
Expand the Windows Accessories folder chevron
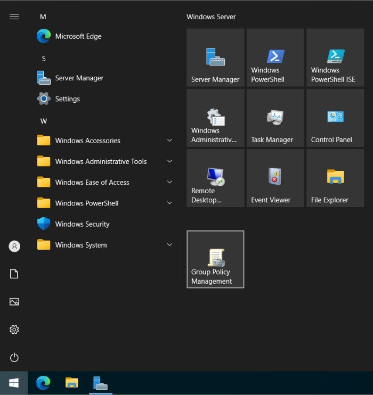170,141
